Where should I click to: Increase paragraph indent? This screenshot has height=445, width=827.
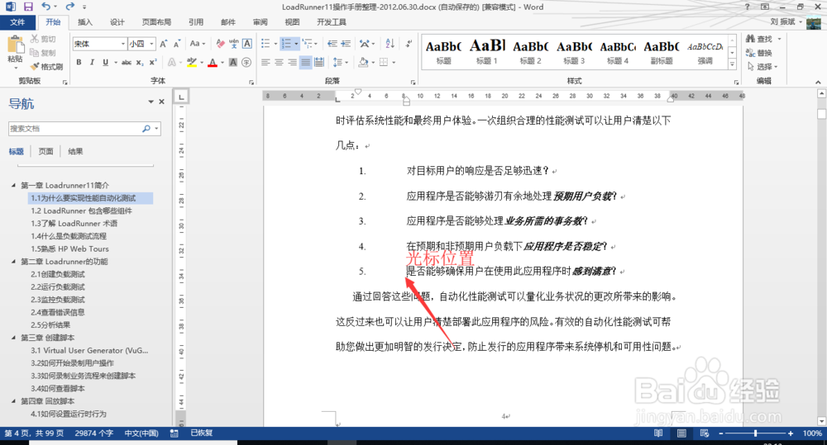(346, 44)
